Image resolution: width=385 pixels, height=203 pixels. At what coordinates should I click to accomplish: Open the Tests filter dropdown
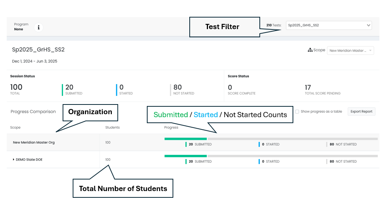point(329,25)
